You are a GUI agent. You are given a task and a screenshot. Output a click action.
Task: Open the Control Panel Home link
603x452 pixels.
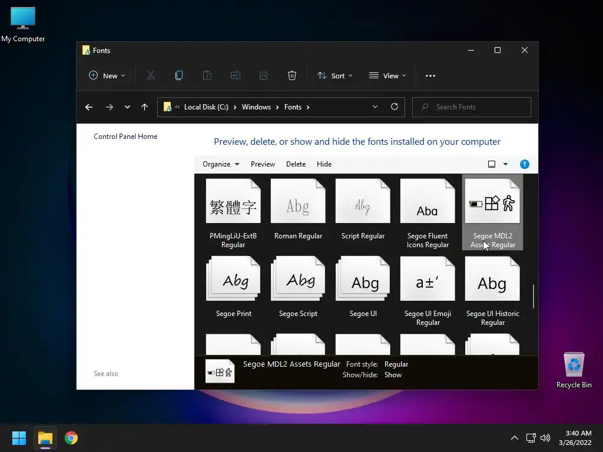tap(125, 137)
